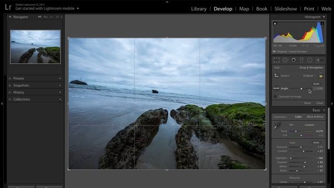
Task: Select the Radial Filter tool
Action: click(309, 60)
